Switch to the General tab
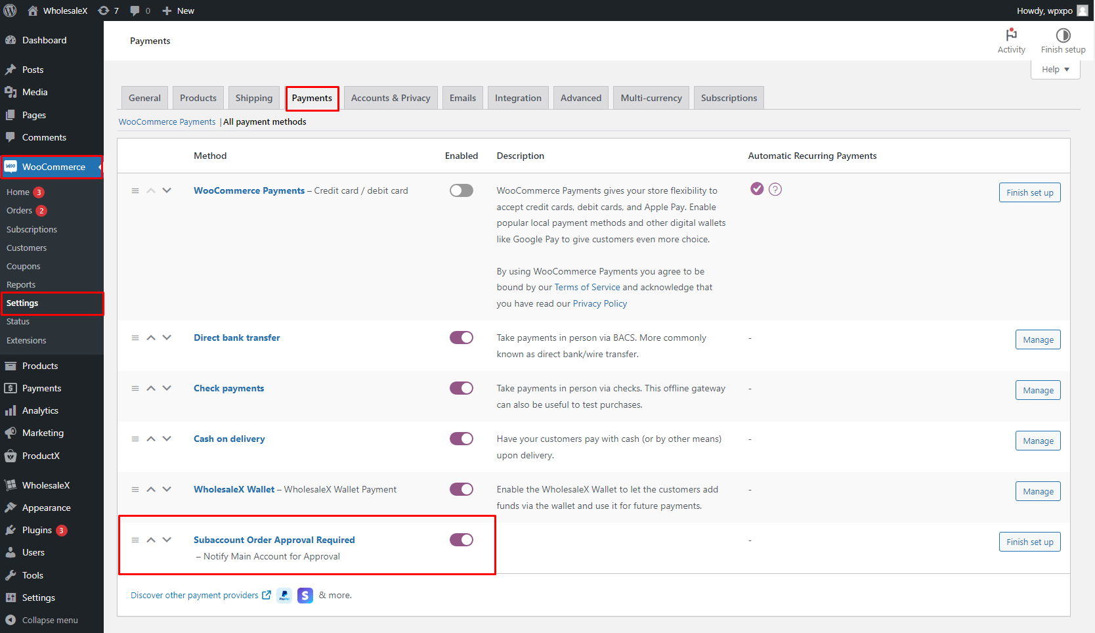Image resolution: width=1095 pixels, height=633 pixels. [x=144, y=98]
